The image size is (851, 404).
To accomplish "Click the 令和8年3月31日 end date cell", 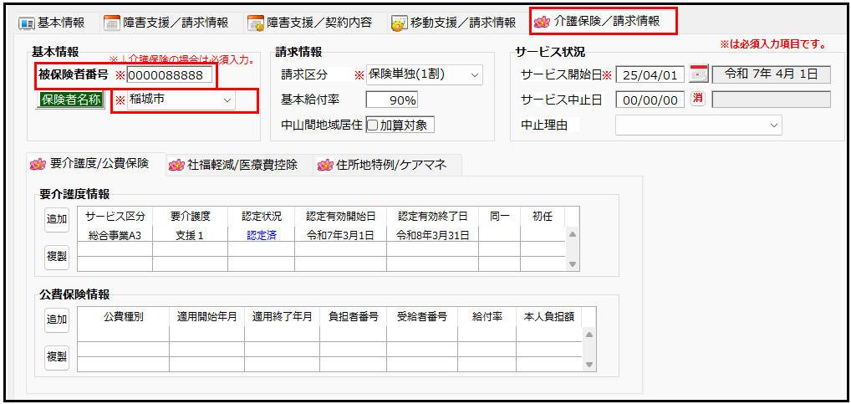I will [432, 234].
